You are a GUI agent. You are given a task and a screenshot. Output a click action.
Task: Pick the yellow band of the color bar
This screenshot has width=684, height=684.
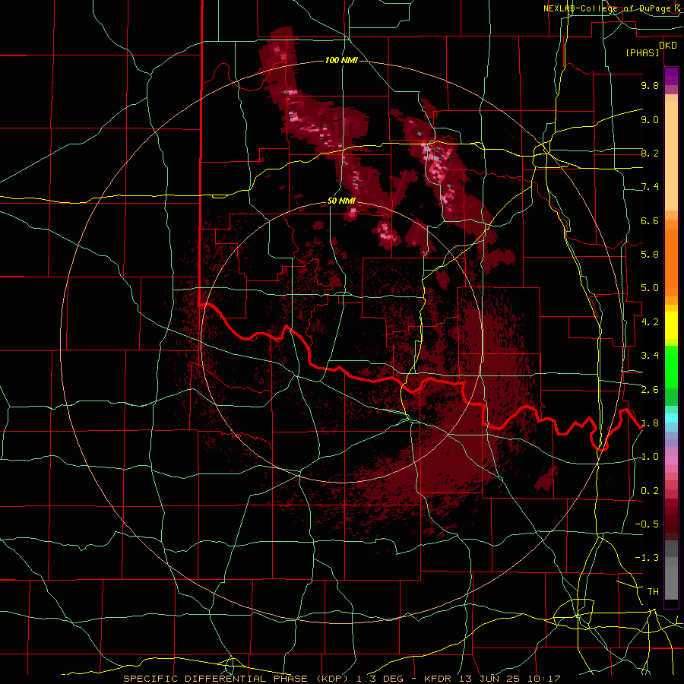click(x=671, y=325)
